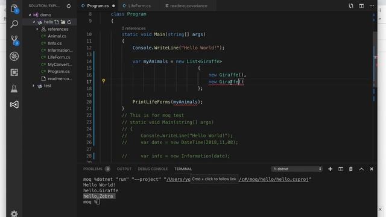The width and height of the screenshot is (386, 217).
Task: Open the Problems panel tab
Action: click(x=92, y=169)
